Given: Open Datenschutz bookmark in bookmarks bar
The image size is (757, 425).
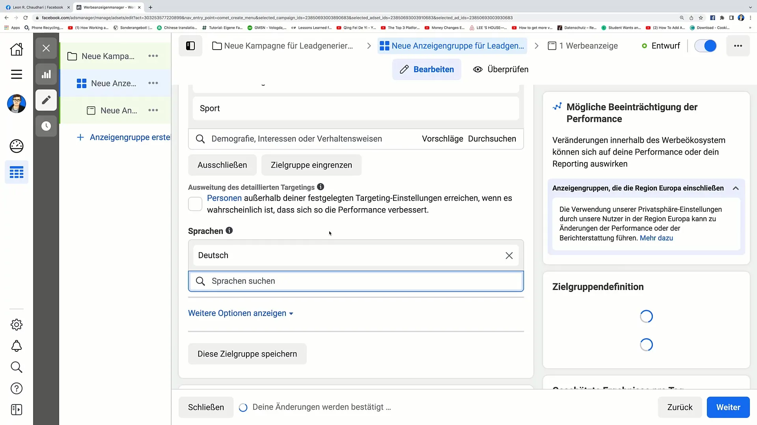Looking at the screenshot, I should 576,28.
